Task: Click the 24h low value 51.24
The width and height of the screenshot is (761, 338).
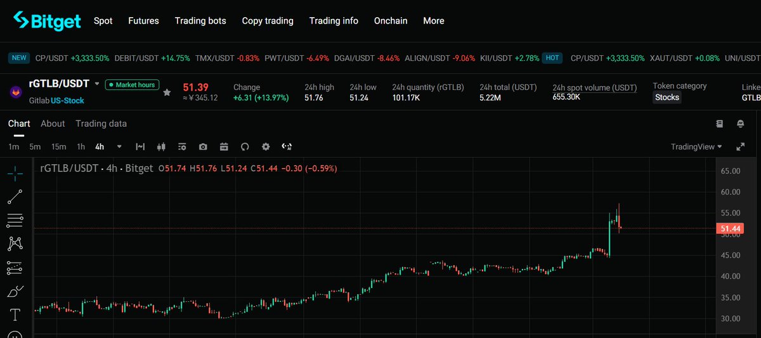Action: pos(359,98)
